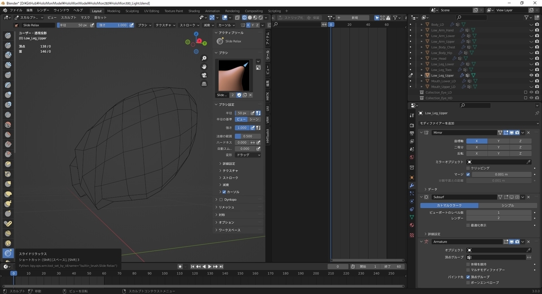The width and height of the screenshot is (542, 294).
Task: Hide Low_Leg_Upper in outliner viewport
Action: coord(531,76)
